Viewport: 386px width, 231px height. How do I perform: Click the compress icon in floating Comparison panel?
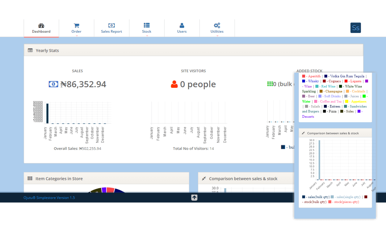click(303, 133)
